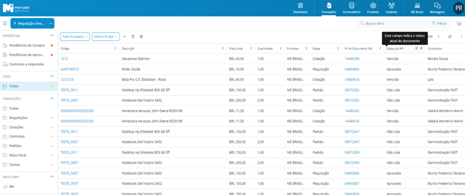Open document number 14486618
465x195 pixels.
pos(352,79)
